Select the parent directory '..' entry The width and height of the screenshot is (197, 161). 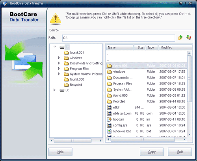click(108, 60)
